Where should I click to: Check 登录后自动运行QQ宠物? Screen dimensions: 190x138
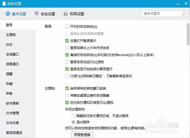(x=67, y=62)
